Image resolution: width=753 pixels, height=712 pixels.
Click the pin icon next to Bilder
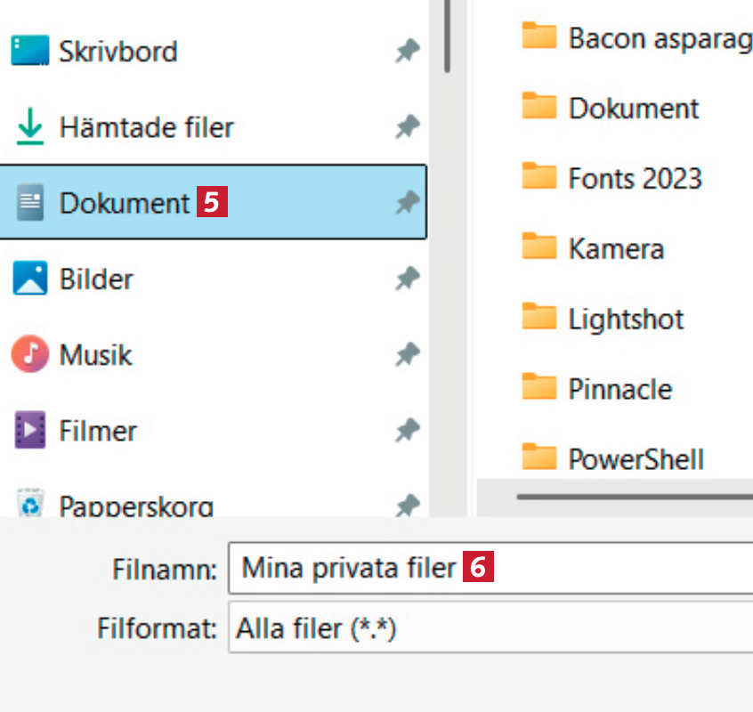tap(407, 279)
